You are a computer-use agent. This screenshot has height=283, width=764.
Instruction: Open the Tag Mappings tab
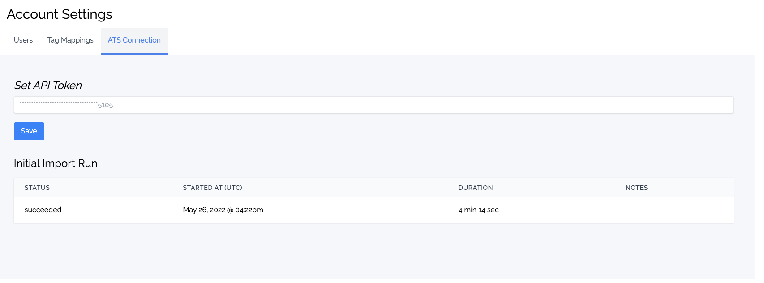coord(70,40)
